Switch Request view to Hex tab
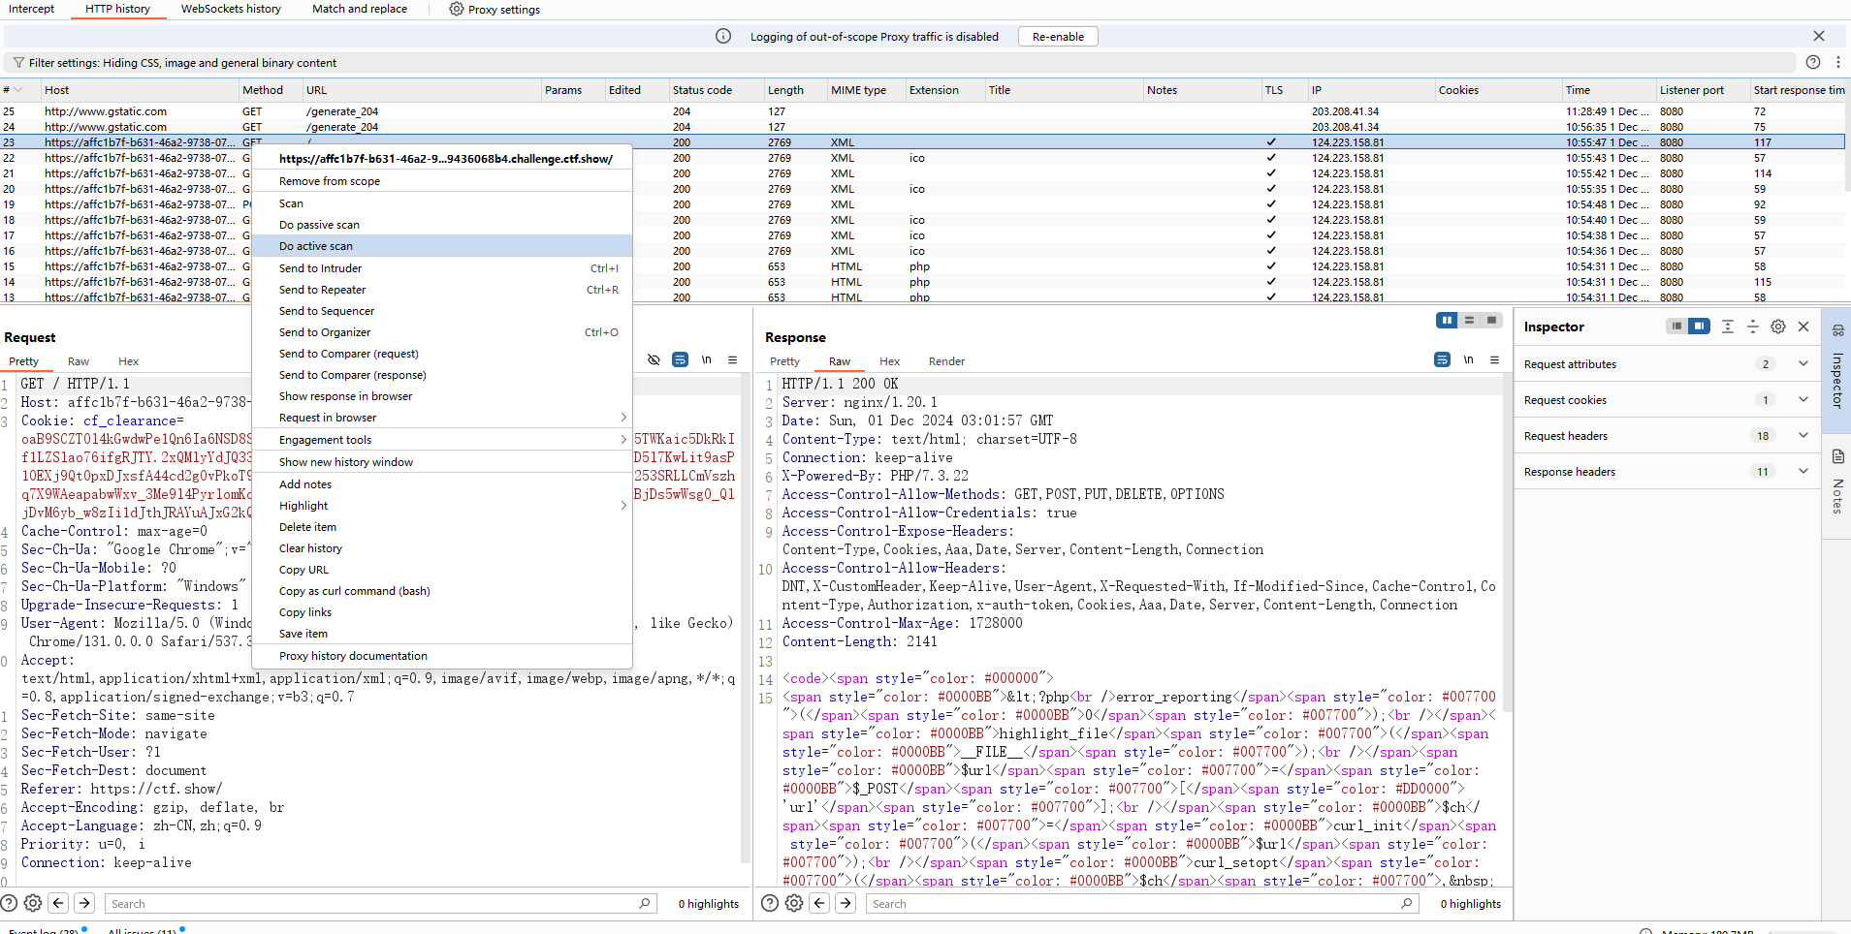The width and height of the screenshot is (1851, 934). (x=128, y=361)
